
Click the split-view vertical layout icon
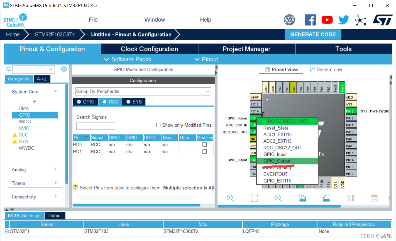(351, 198)
